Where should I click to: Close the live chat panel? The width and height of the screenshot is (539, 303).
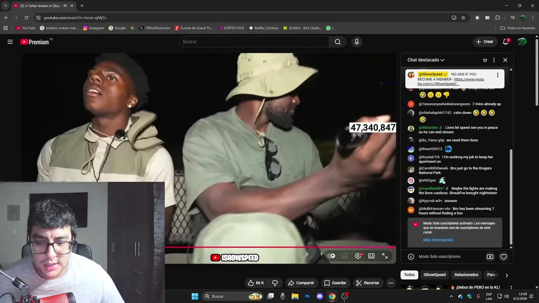tap(505, 60)
